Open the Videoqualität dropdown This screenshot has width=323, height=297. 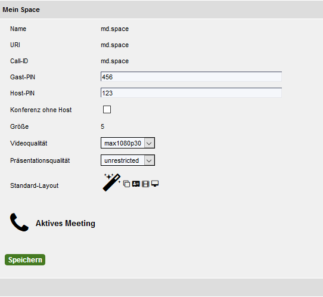click(x=128, y=143)
